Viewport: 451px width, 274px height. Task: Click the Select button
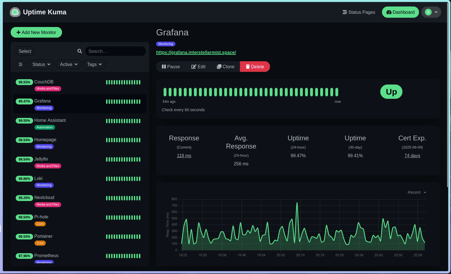click(25, 51)
